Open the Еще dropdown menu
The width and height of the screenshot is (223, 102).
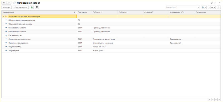pos(212,8)
